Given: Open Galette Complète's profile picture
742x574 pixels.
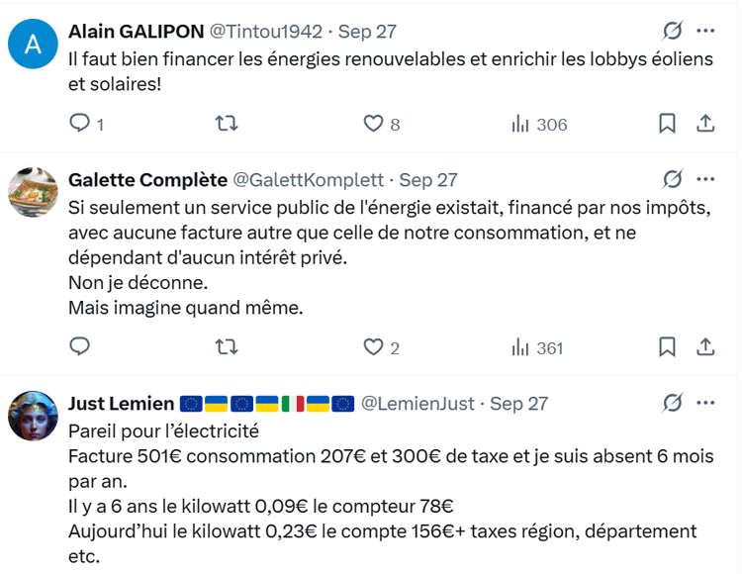Looking at the screenshot, I should pyautogui.click(x=33, y=191).
